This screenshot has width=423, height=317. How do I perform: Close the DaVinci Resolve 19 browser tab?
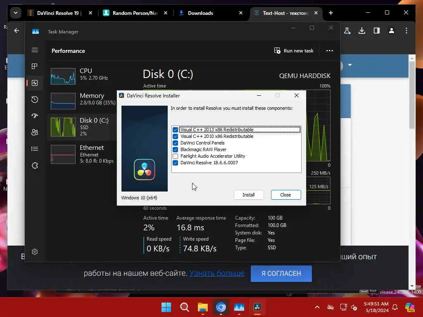click(x=90, y=13)
